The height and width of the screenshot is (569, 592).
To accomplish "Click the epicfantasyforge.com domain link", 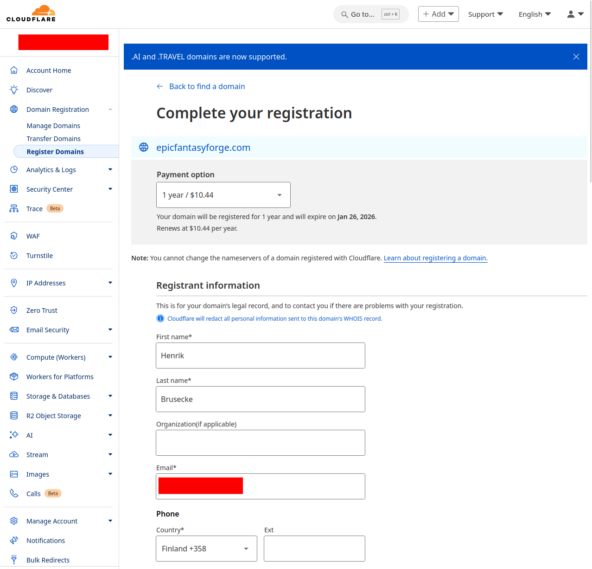I will click(x=203, y=148).
